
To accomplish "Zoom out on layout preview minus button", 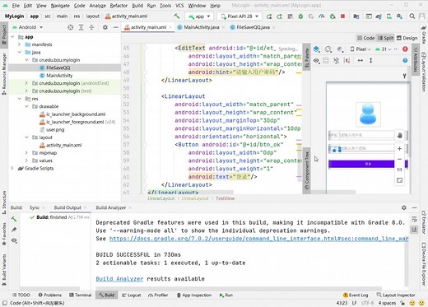I will tap(399, 159).
